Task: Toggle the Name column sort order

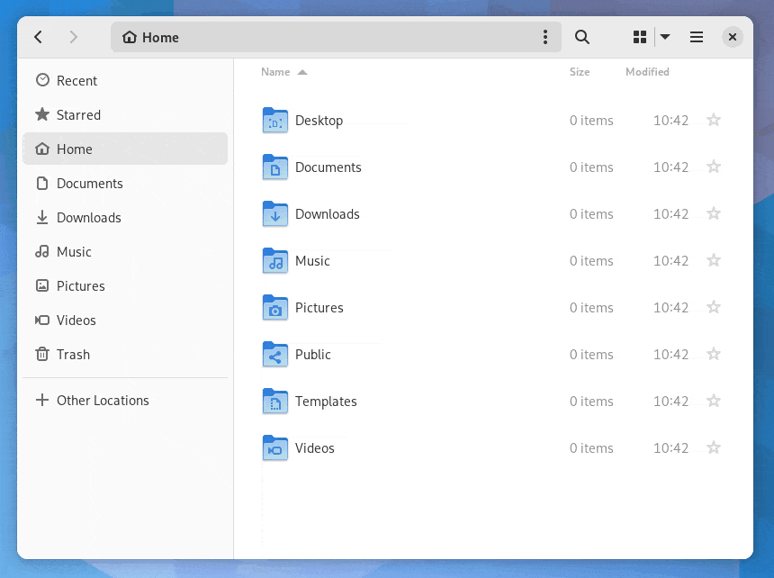Action: tap(274, 72)
